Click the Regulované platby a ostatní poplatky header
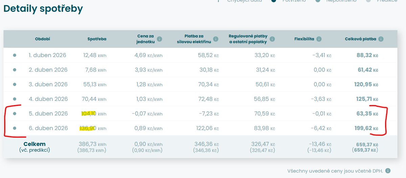Viewport: 406px width, 178px height. 248,39
